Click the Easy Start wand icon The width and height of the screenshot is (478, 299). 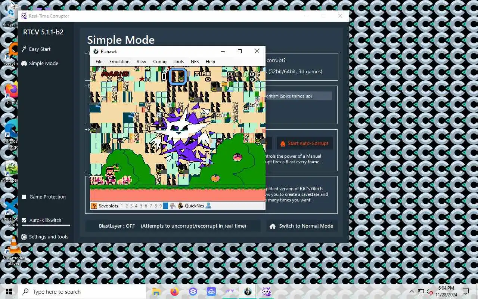tap(24, 49)
